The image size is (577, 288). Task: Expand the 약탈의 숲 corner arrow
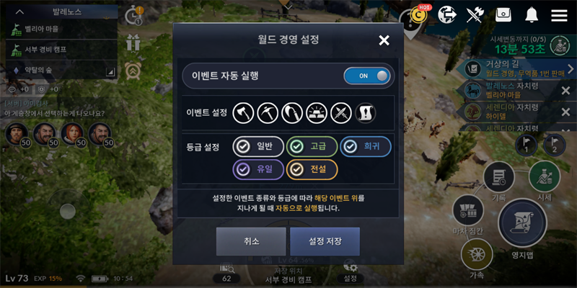pyautogui.click(x=110, y=71)
